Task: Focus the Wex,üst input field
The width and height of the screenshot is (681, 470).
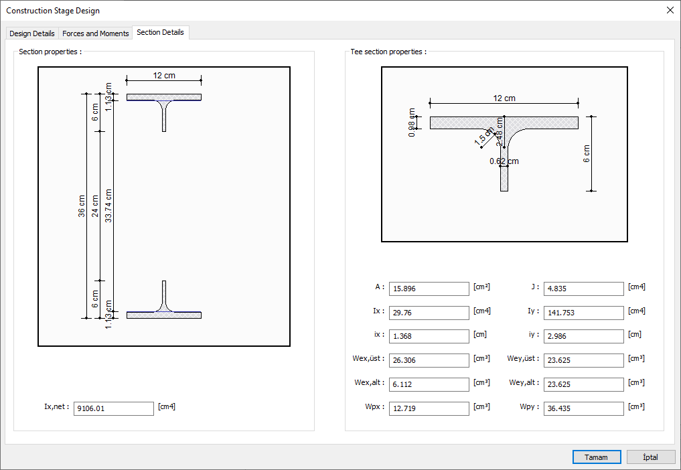Action: (429, 360)
